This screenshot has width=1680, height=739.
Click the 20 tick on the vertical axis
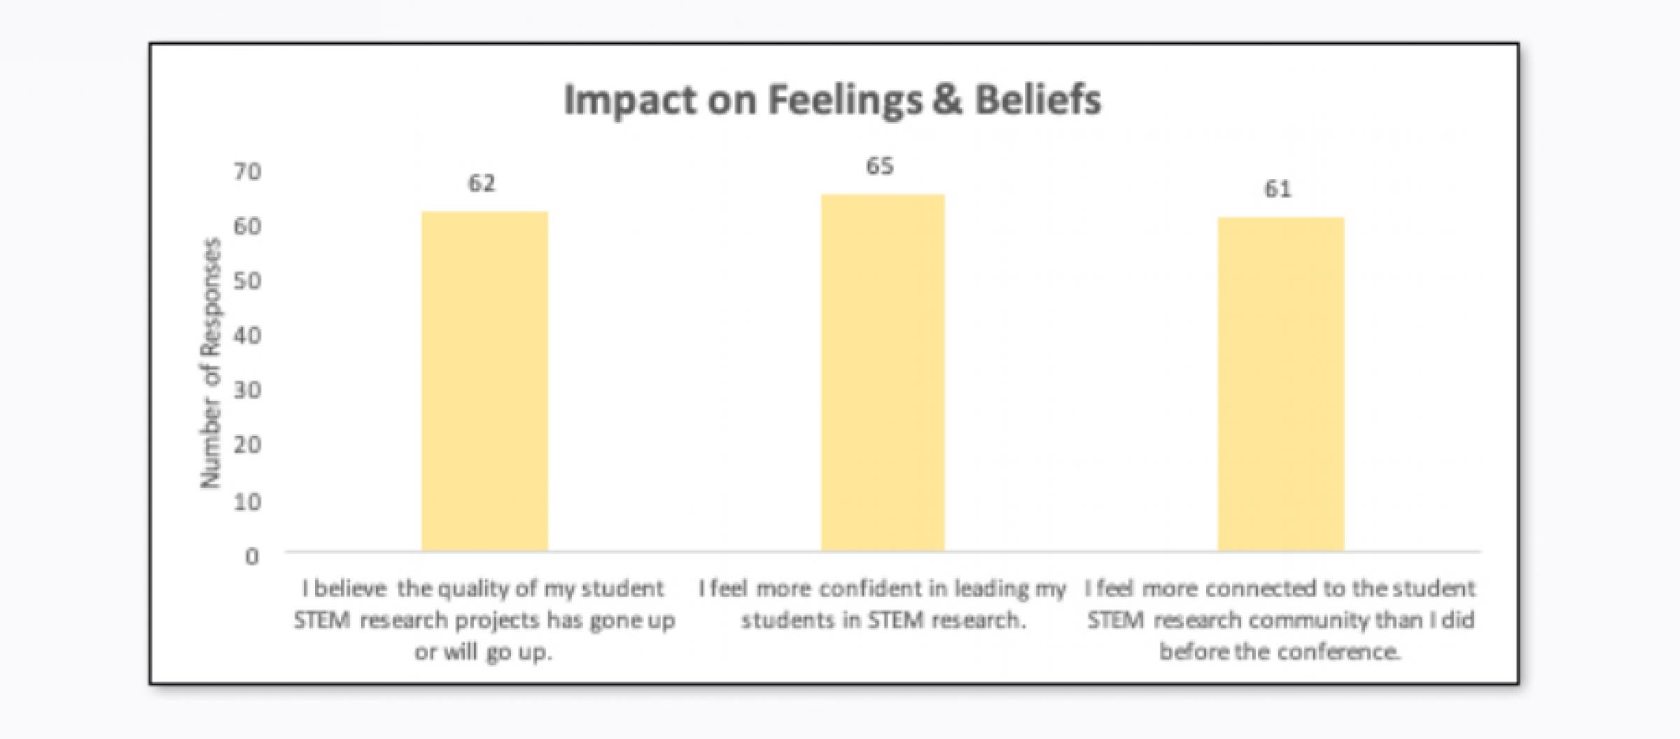pos(248,444)
